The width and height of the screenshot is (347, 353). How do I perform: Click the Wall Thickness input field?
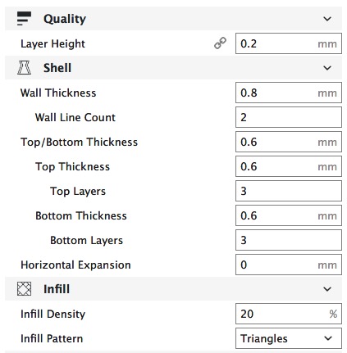289,93
